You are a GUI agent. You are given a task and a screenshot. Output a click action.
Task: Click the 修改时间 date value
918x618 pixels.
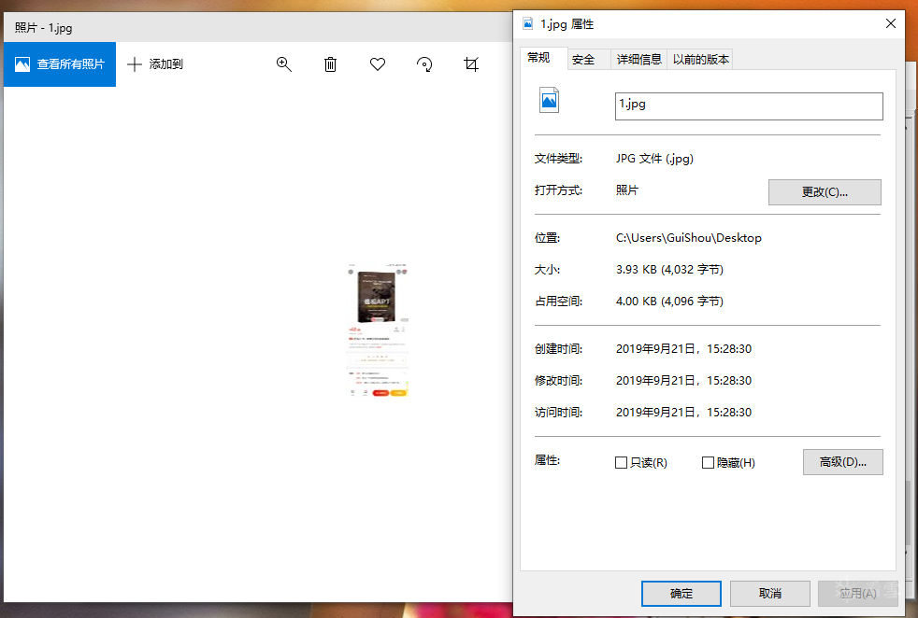683,381
